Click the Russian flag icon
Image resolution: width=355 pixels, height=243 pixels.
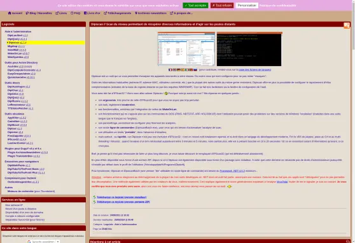click(x=195, y=70)
